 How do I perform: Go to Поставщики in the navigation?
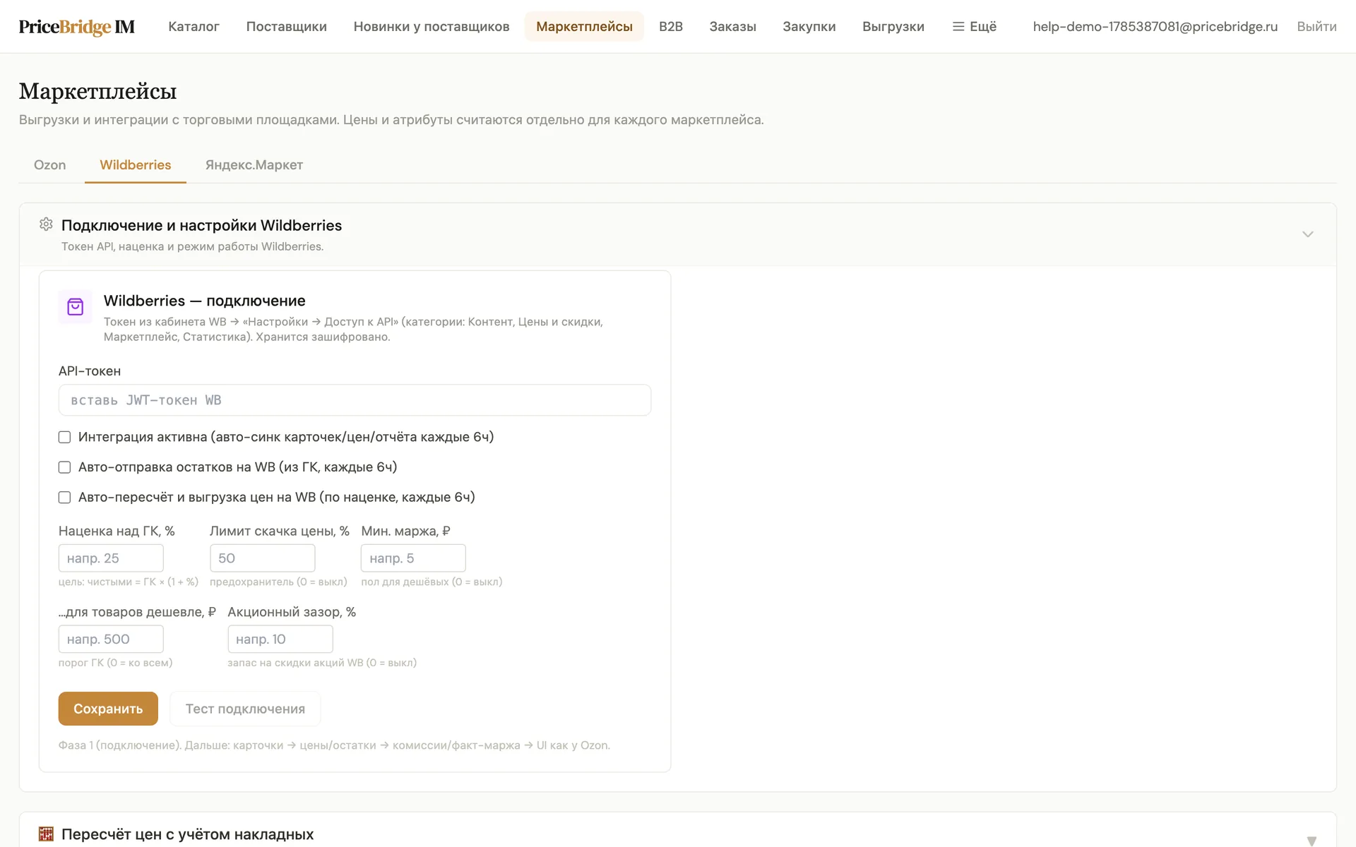click(287, 27)
